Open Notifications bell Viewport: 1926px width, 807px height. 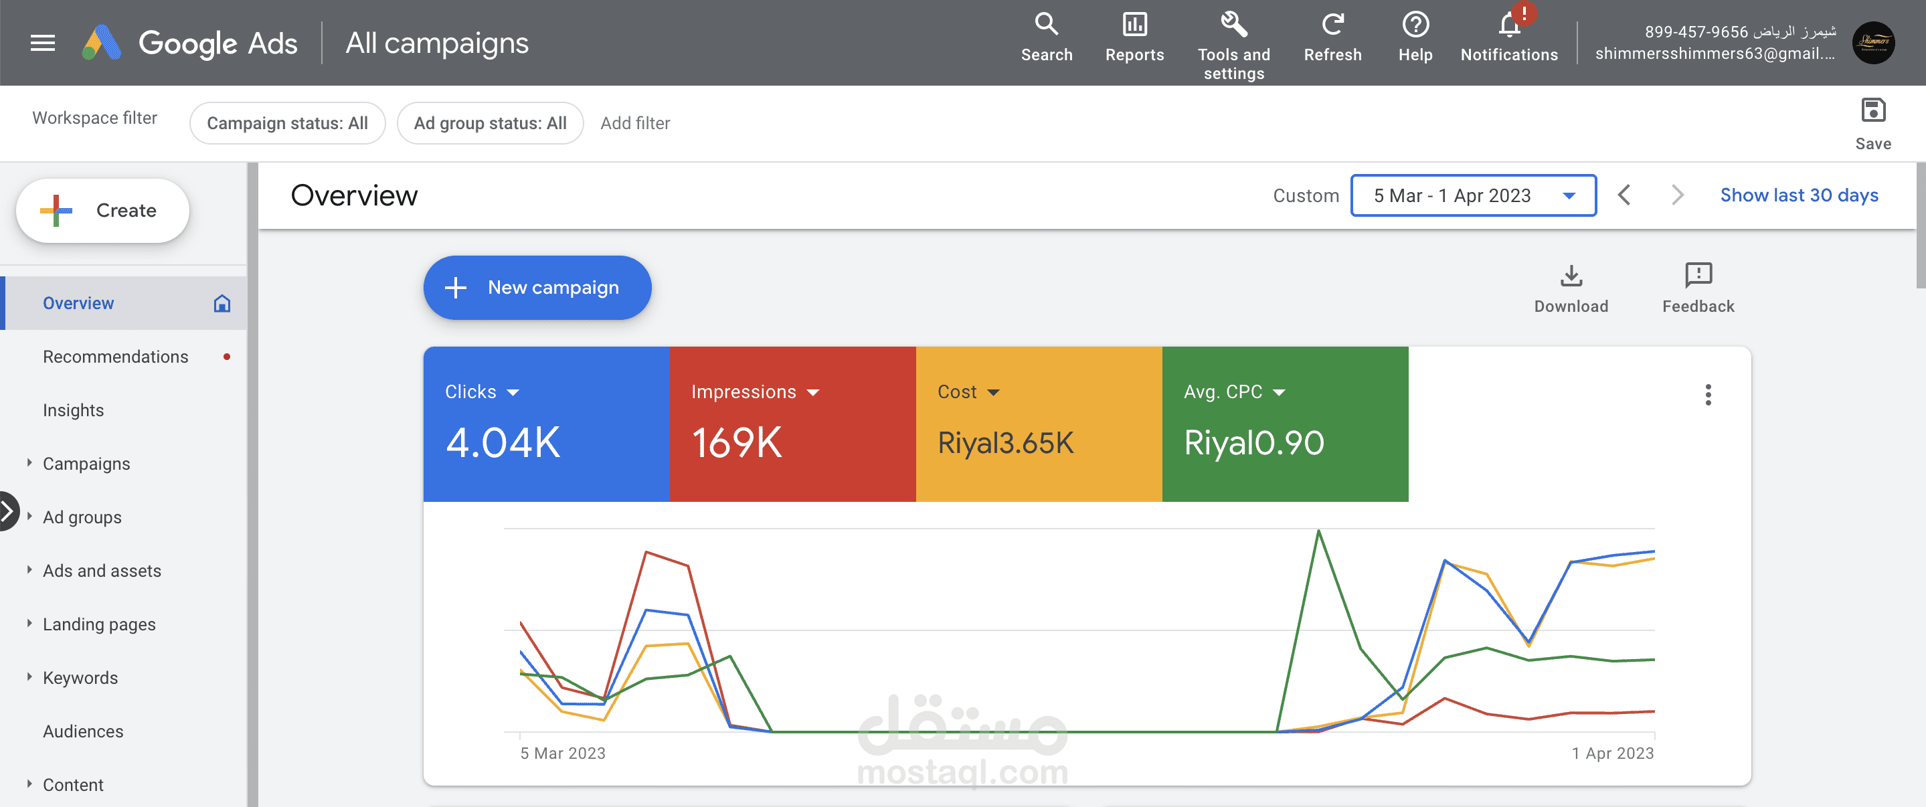pos(1509,26)
